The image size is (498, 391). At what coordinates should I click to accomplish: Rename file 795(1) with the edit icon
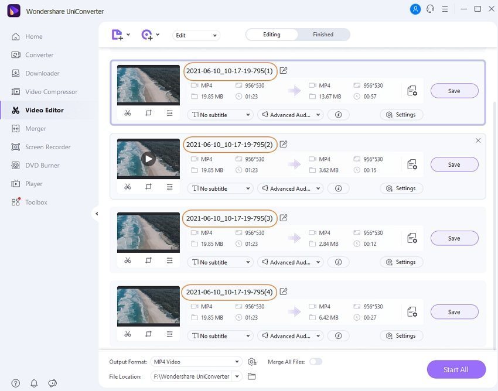coord(284,70)
